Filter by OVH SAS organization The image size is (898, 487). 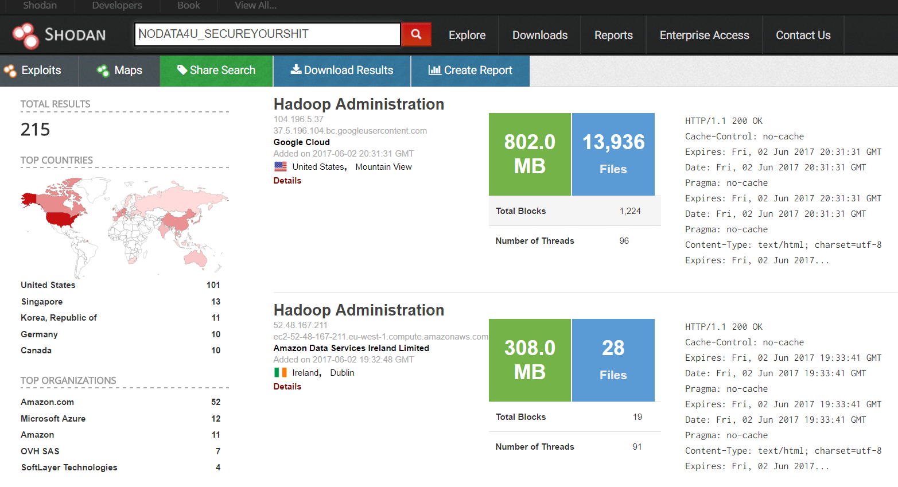[x=40, y=451]
